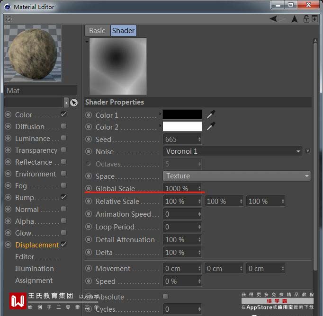This screenshot has width=323, height=316.
Task: Click the new window plus icon
Action: (x=314, y=19)
